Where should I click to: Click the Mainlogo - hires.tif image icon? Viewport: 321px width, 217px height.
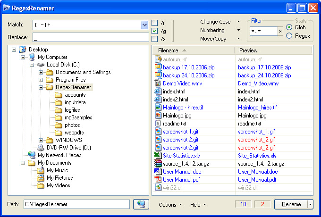(158, 108)
